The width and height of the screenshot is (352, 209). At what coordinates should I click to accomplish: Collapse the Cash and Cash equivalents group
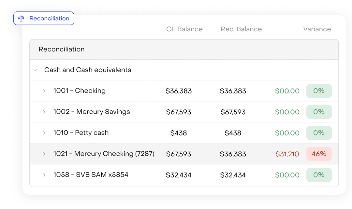pos(35,70)
